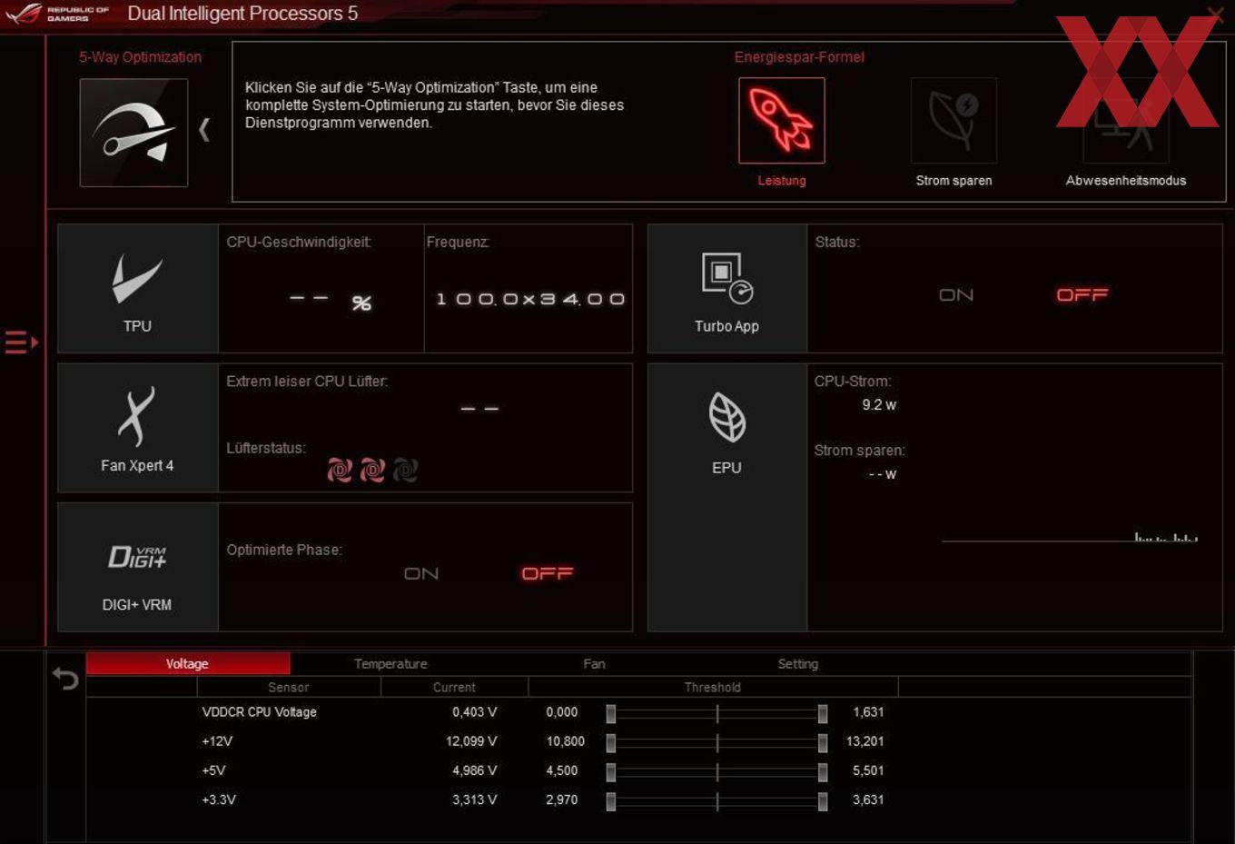Select the Strom sparen leaf mode

click(953, 120)
